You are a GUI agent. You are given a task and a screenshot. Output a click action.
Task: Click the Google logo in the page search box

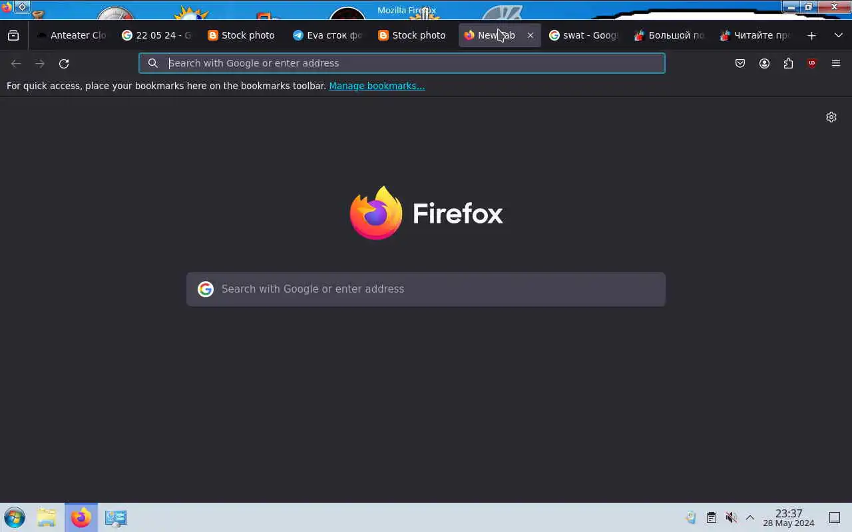point(206,289)
